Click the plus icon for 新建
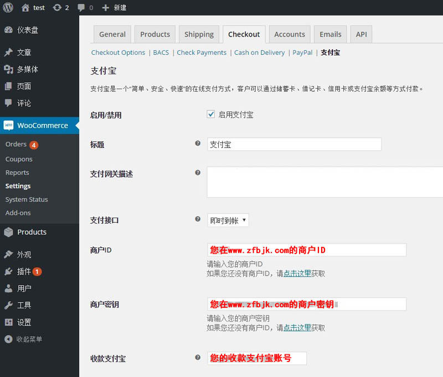443x377 pixels. [x=105, y=8]
